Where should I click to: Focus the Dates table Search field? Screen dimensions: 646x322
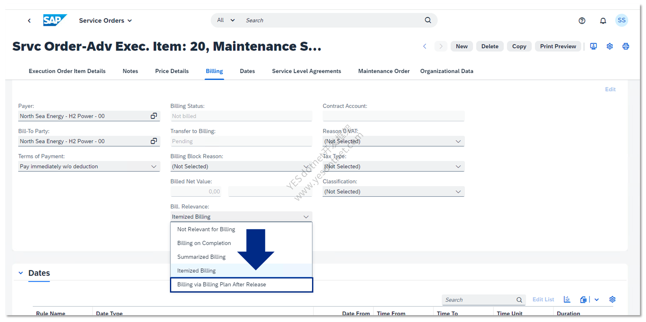pyautogui.click(x=478, y=300)
